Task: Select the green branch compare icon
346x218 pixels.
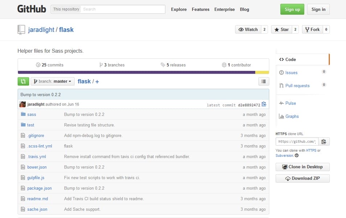Action: point(23,81)
